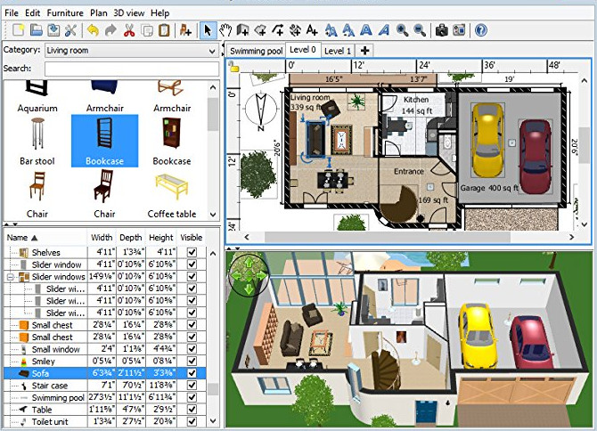597x431 pixels.
Task: Activate the Pan hand tool
Action: point(225,30)
